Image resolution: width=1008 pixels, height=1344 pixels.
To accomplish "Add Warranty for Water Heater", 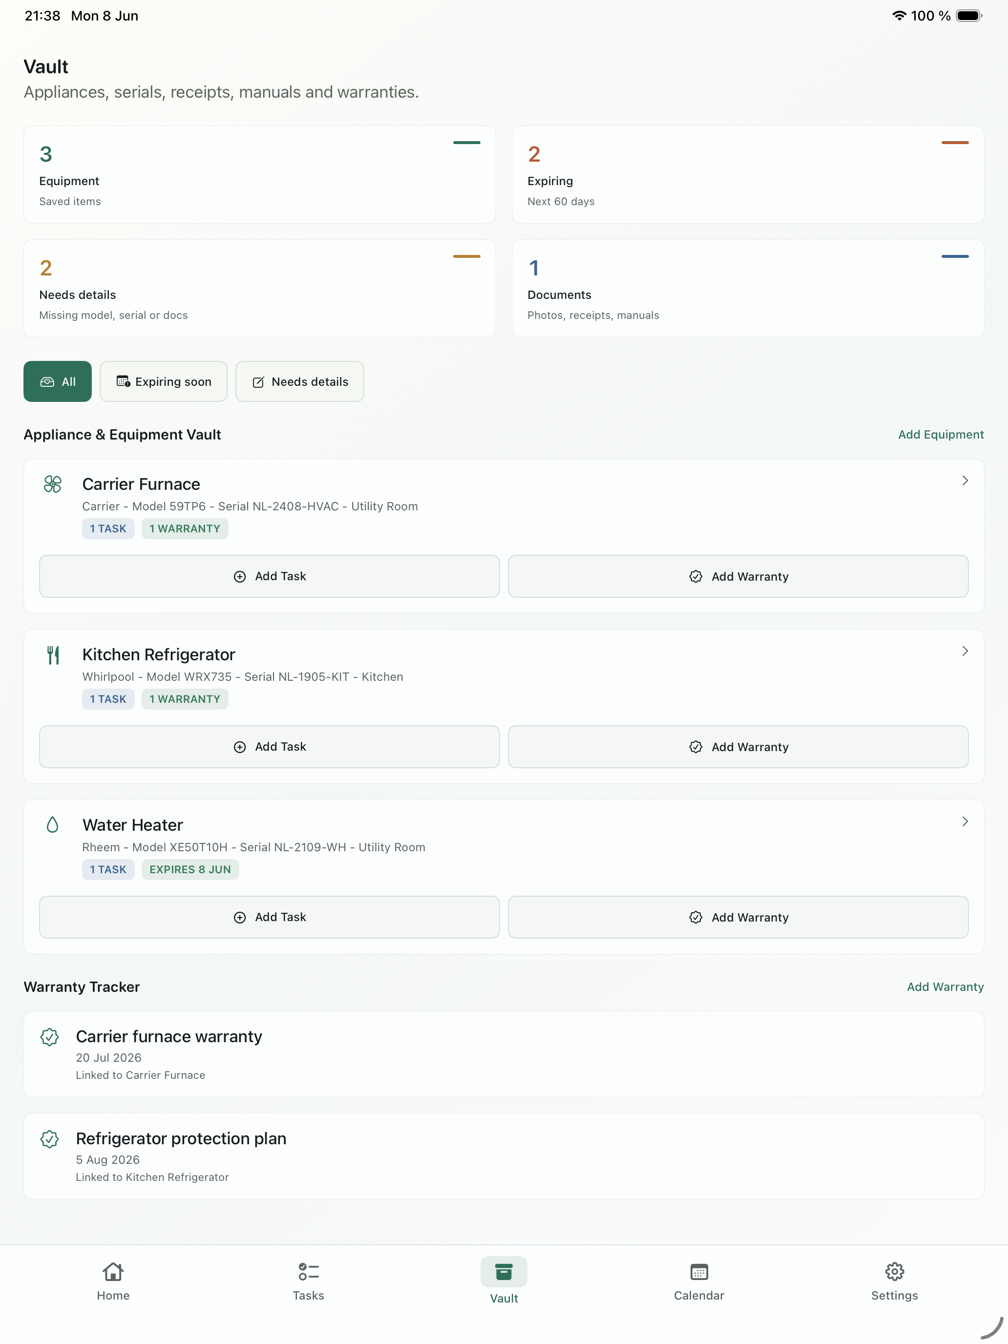I will click(738, 917).
